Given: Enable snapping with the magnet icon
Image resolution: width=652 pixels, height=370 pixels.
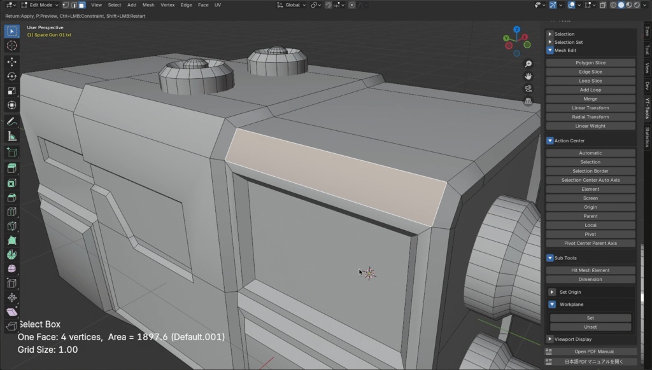Looking at the screenshot, I should tap(328, 5).
